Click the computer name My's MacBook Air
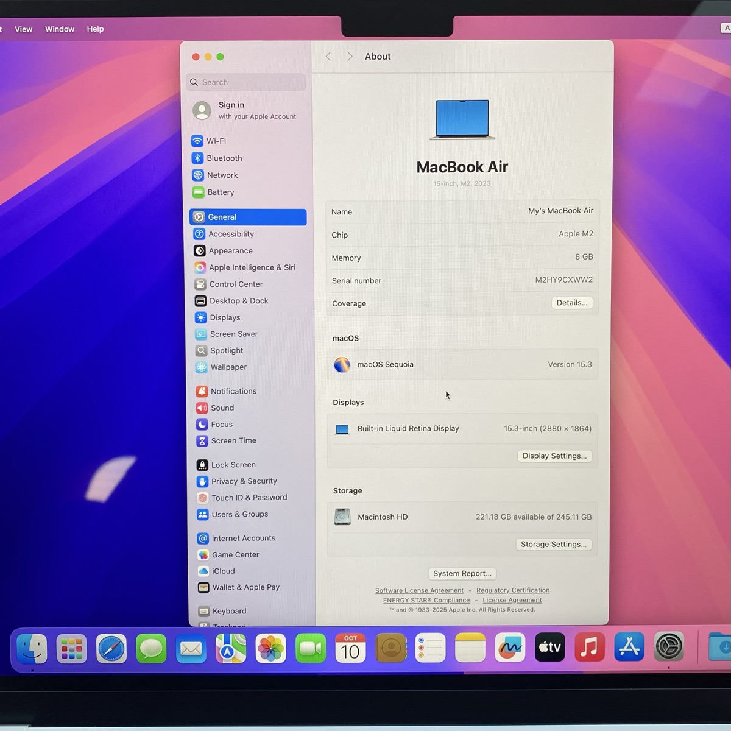The width and height of the screenshot is (731, 731). click(560, 211)
